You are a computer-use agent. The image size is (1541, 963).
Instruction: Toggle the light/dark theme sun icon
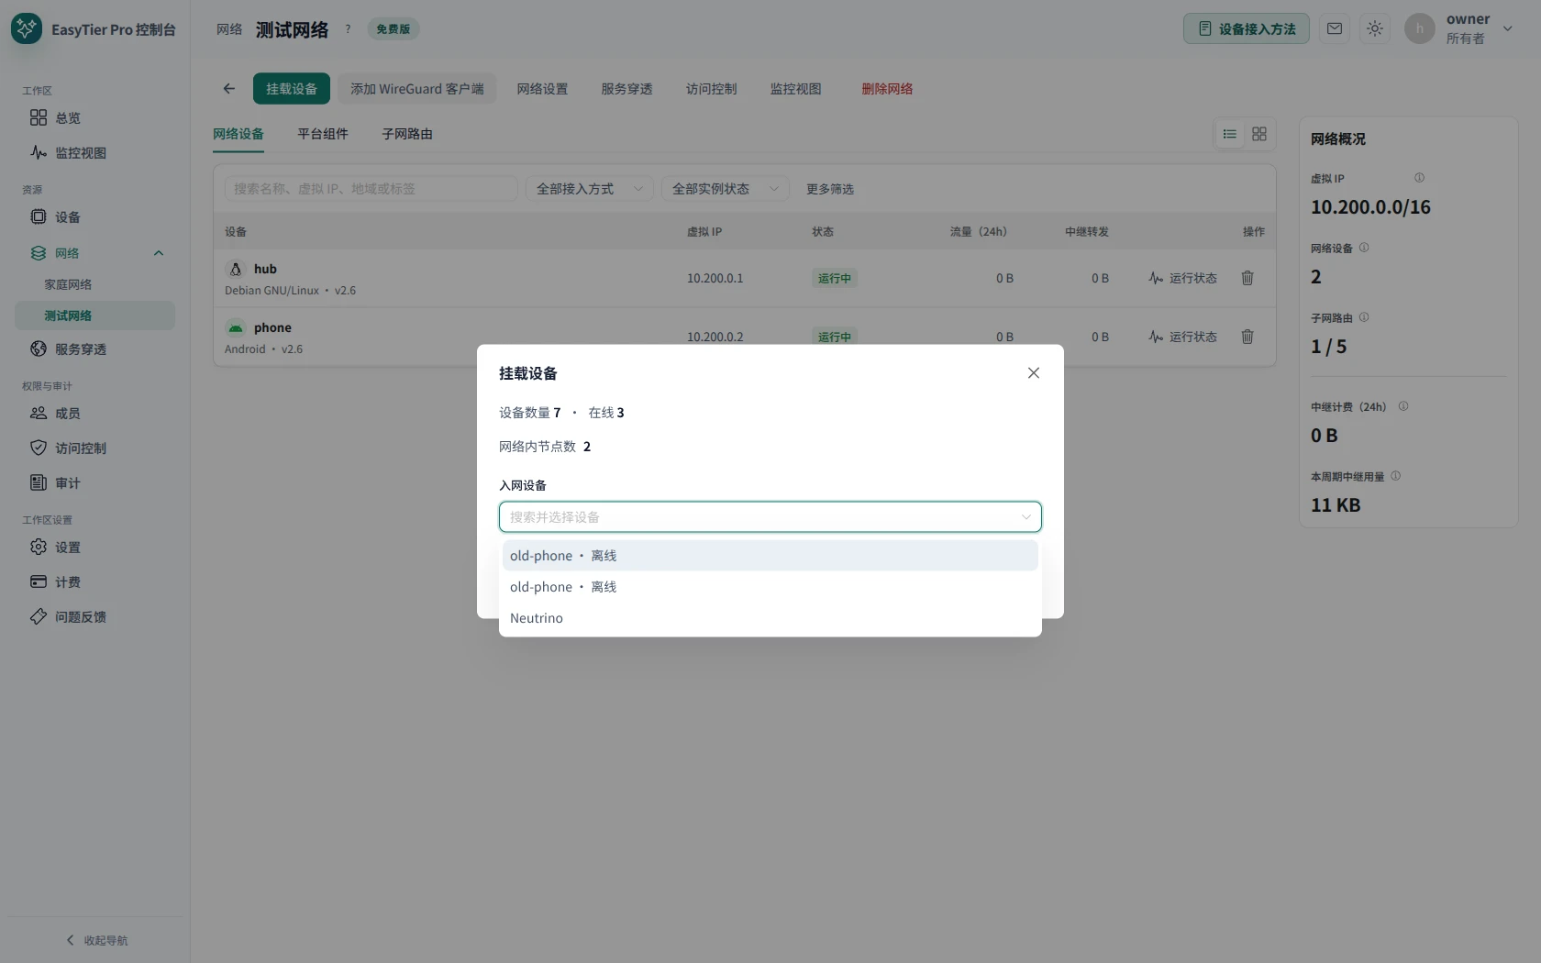tap(1374, 28)
